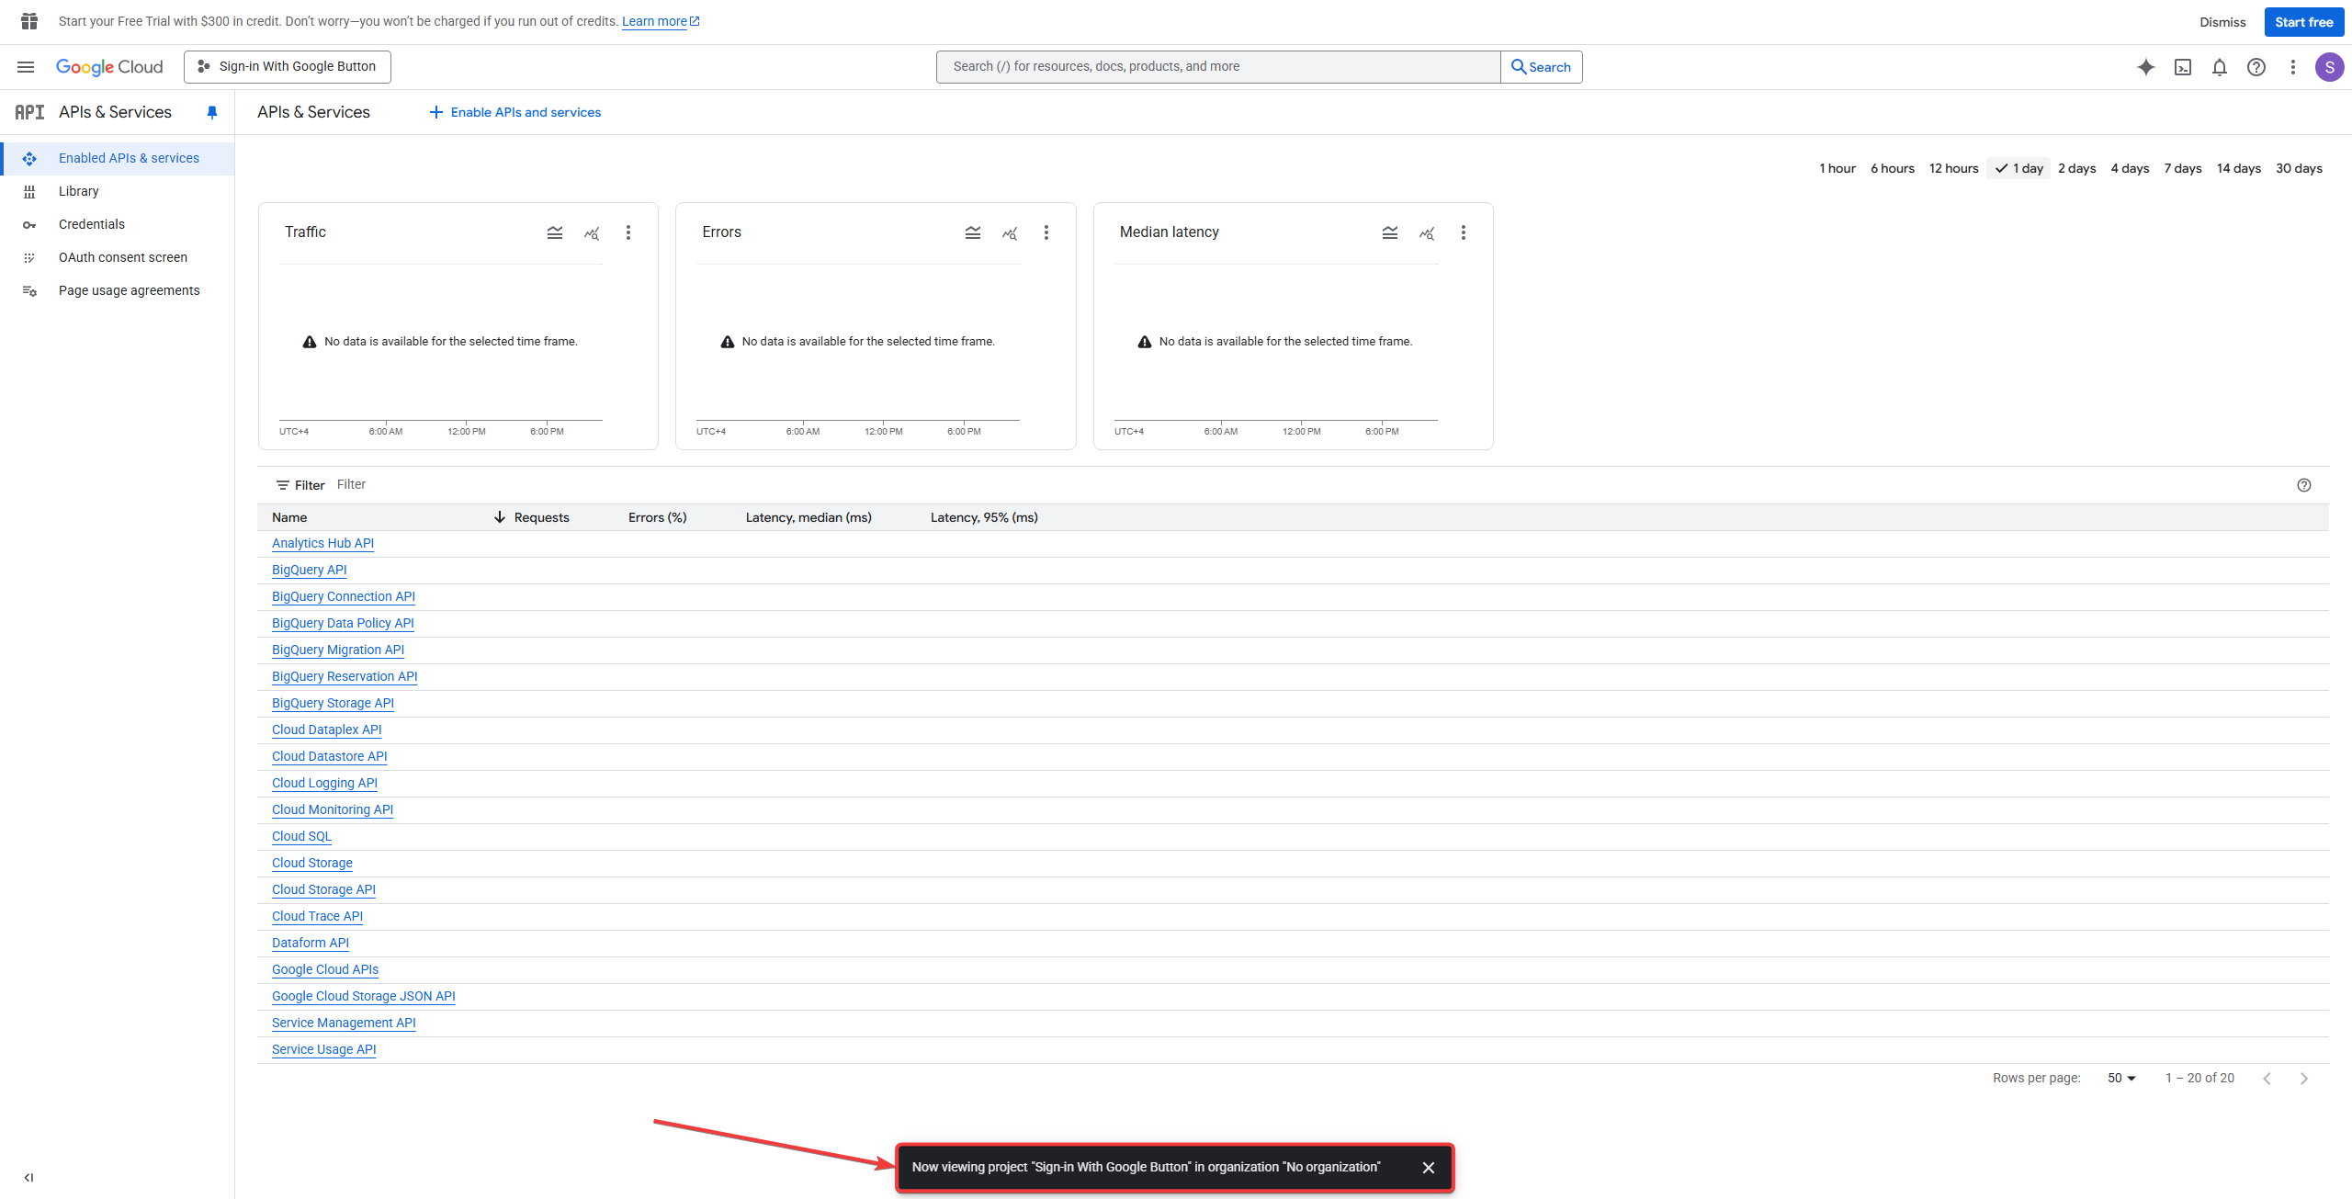Select the 1 day time range
The image size is (2352, 1199).
click(x=2018, y=168)
